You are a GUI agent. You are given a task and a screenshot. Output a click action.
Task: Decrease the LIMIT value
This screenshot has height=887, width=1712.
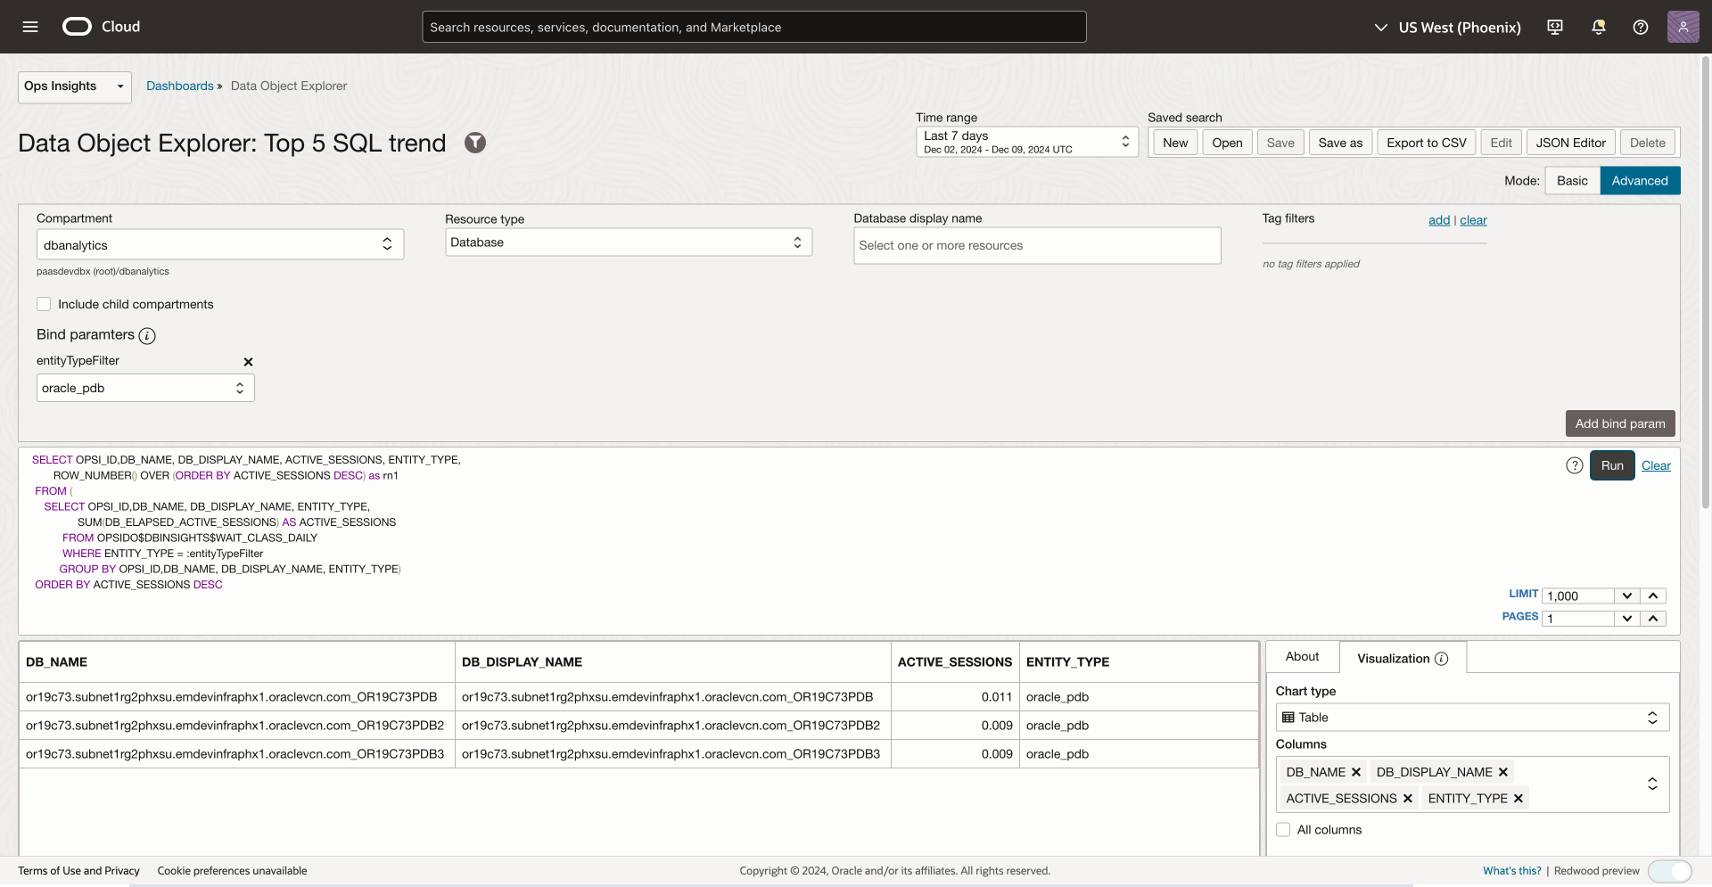(x=1627, y=595)
